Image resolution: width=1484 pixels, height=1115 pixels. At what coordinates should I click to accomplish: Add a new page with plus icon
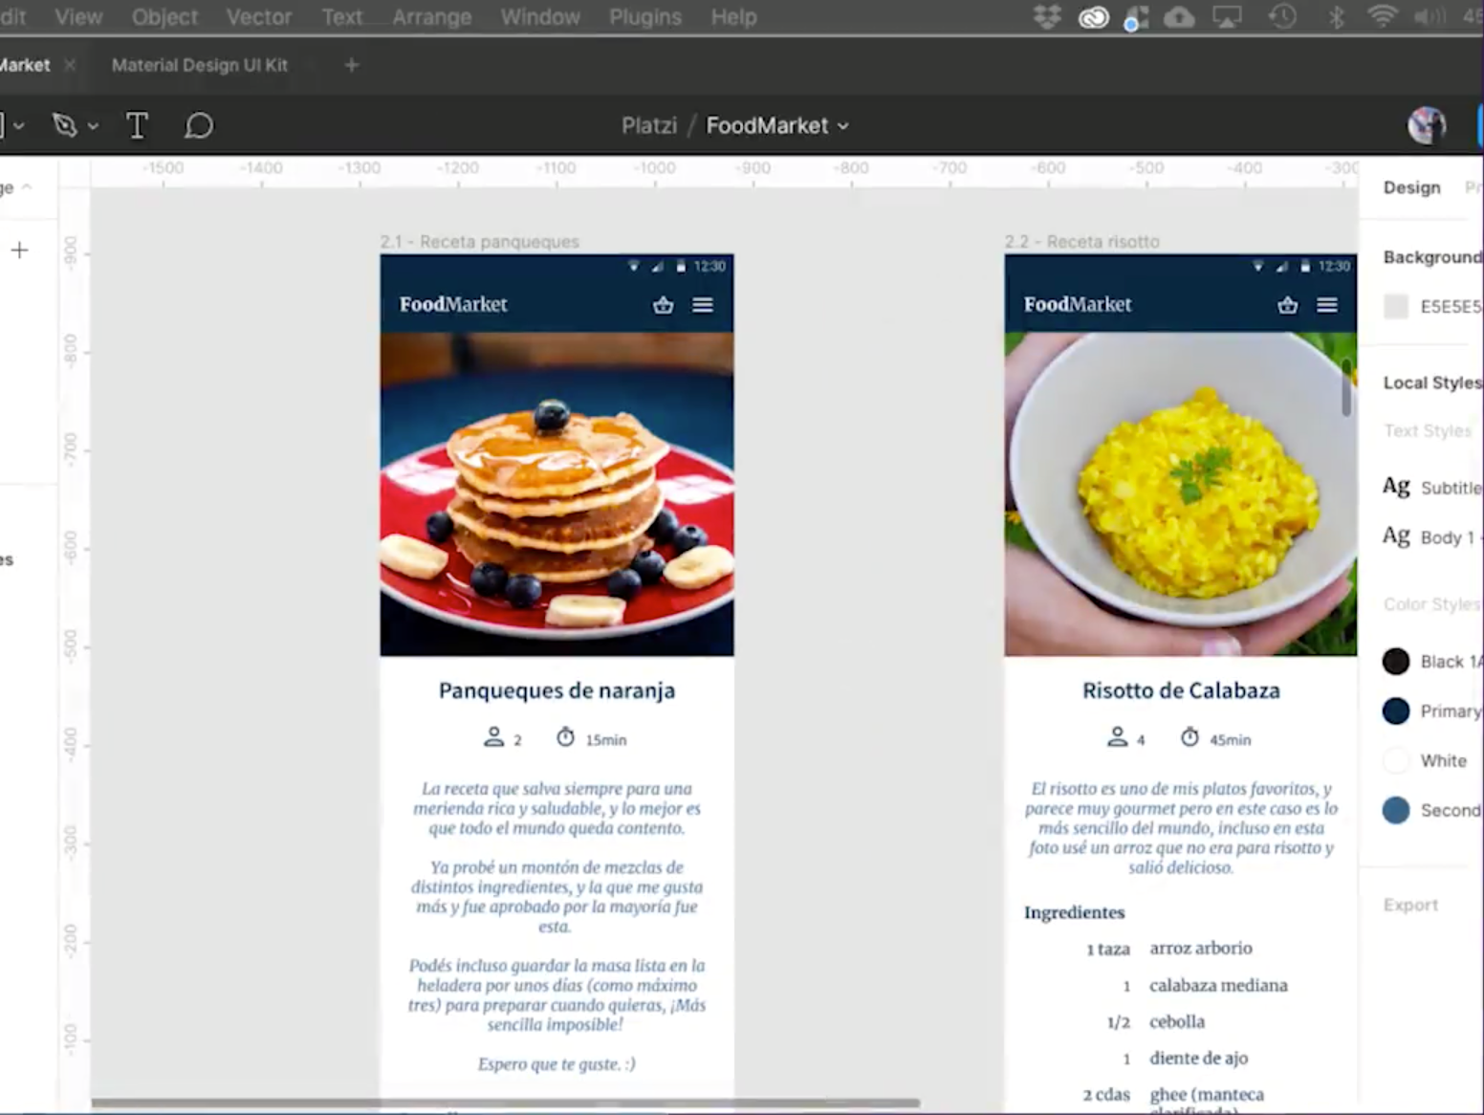[19, 251]
